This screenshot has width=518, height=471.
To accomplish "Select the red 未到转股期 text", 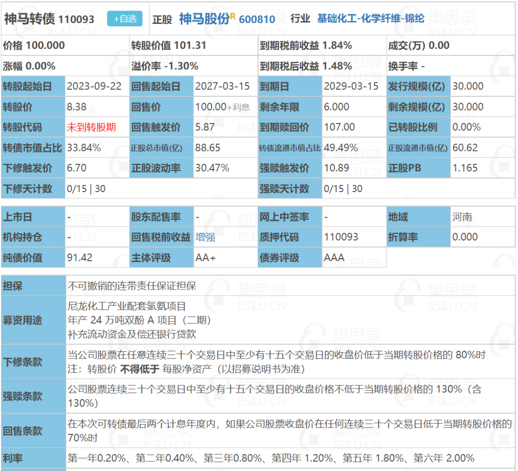I will (91, 127).
